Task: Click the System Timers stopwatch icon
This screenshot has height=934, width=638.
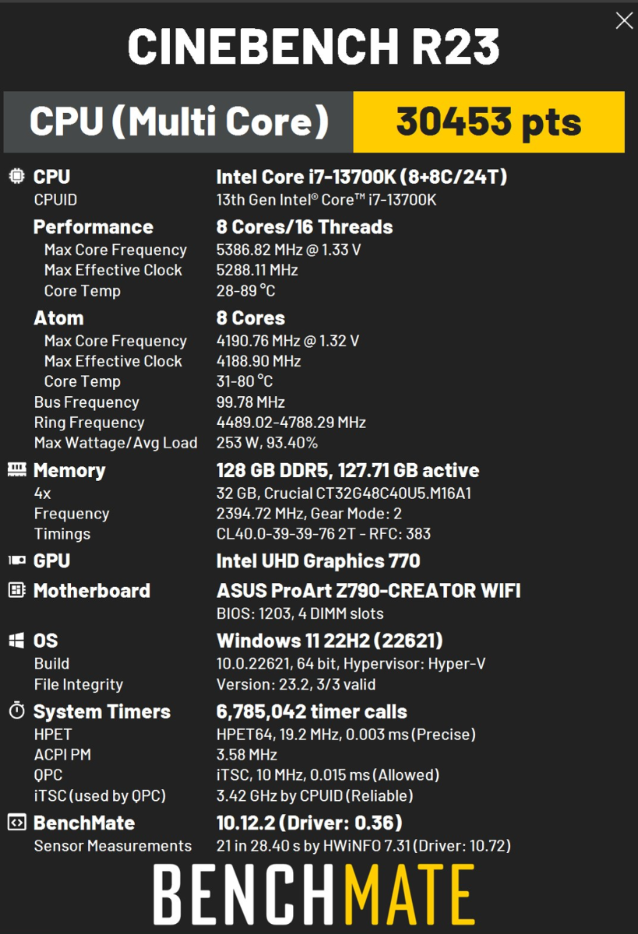Action: tap(16, 711)
